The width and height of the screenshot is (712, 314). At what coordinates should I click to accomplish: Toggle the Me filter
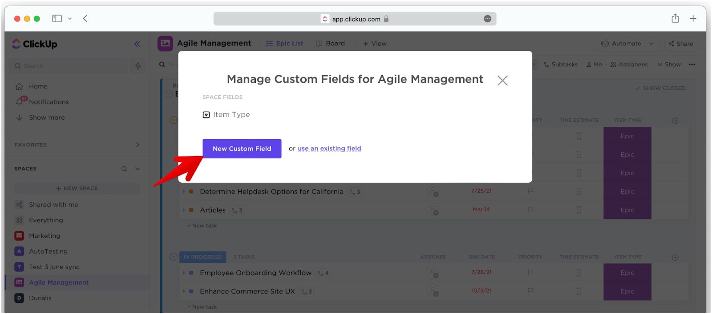click(594, 64)
